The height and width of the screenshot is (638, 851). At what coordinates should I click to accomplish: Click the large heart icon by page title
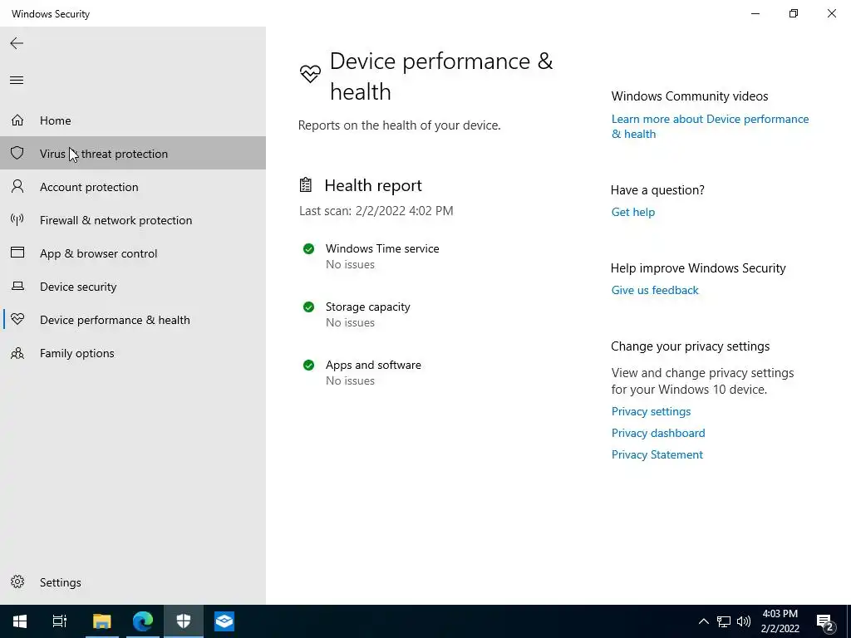tap(311, 73)
